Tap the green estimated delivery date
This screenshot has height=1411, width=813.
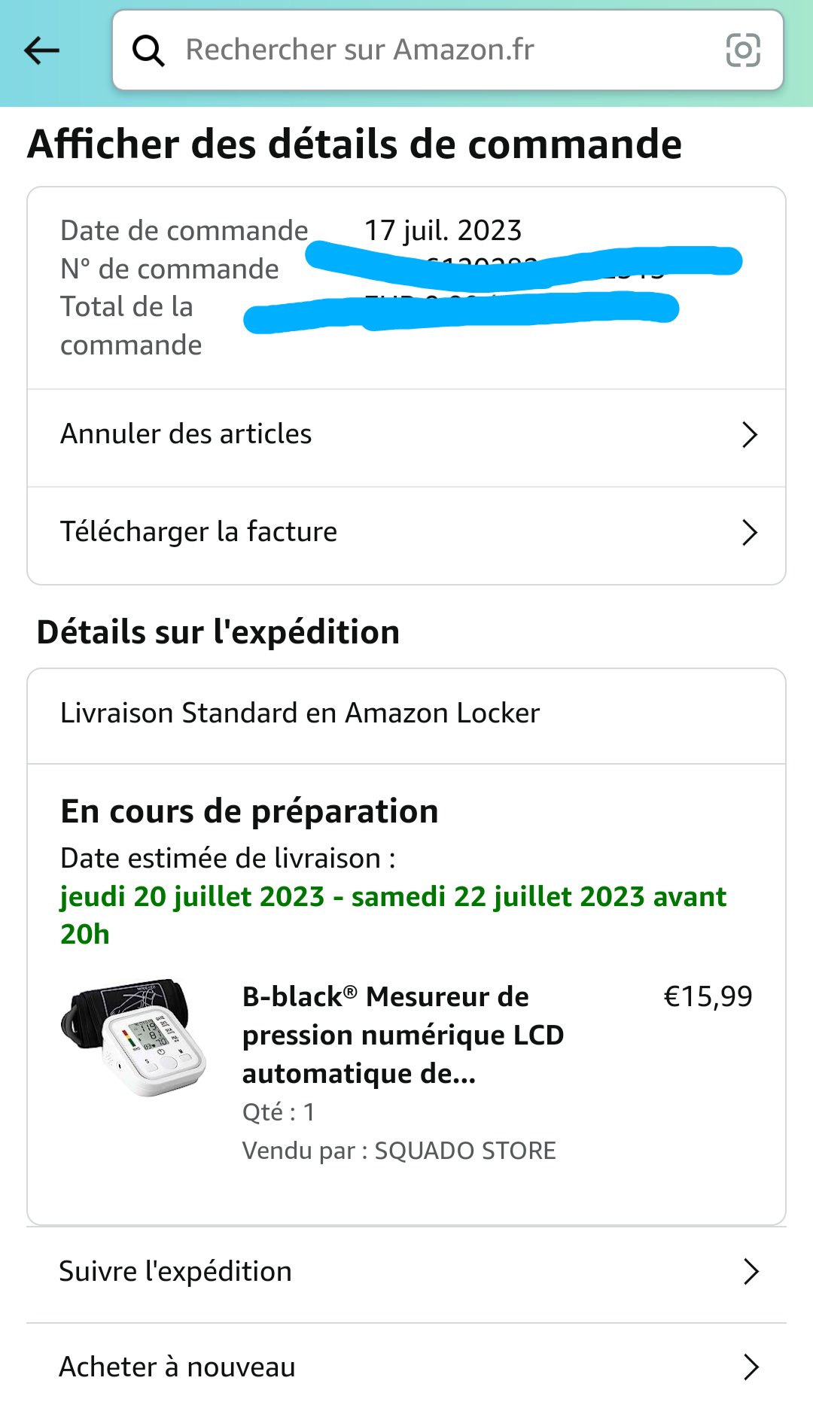[x=393, y=915]
